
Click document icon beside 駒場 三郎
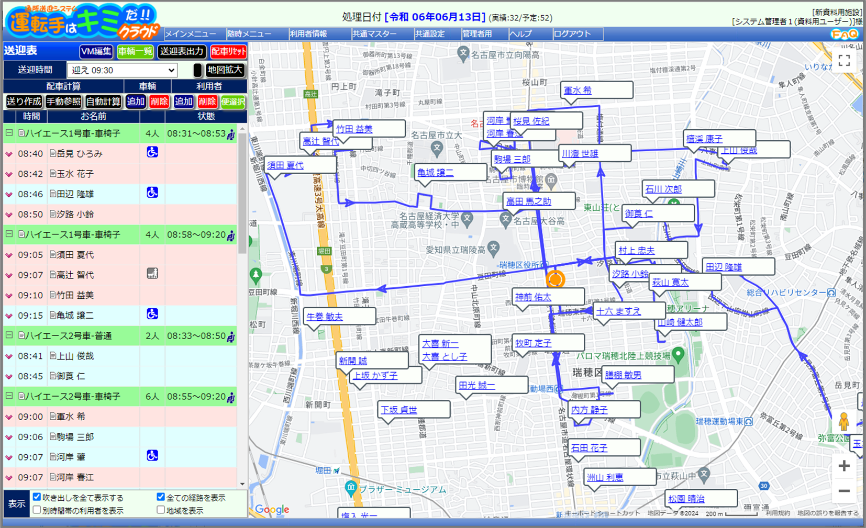[53, 436]
